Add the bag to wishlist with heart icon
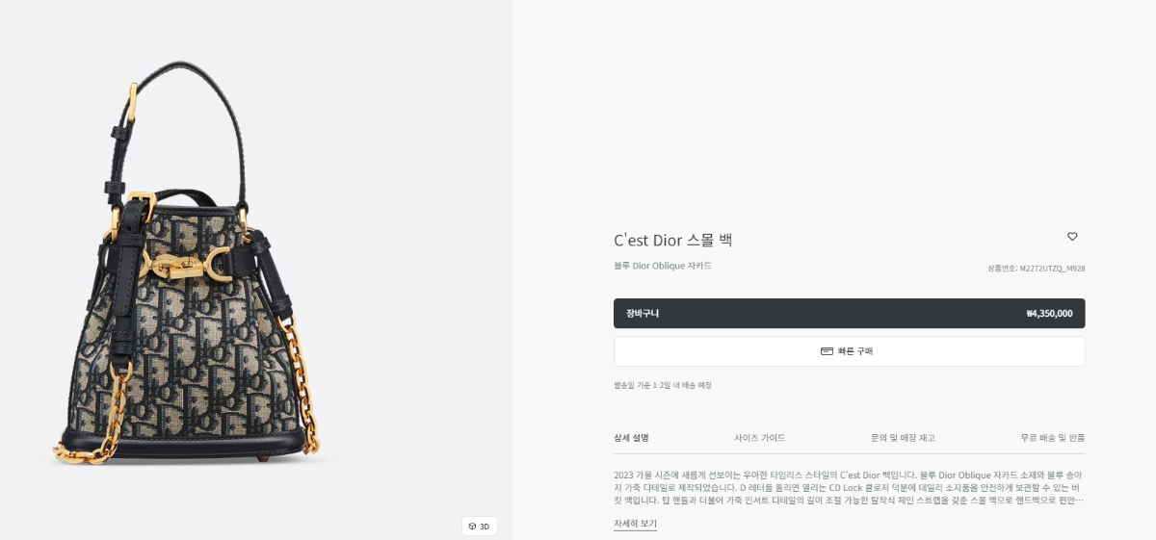1156x540 pixels. [1072, 237]
